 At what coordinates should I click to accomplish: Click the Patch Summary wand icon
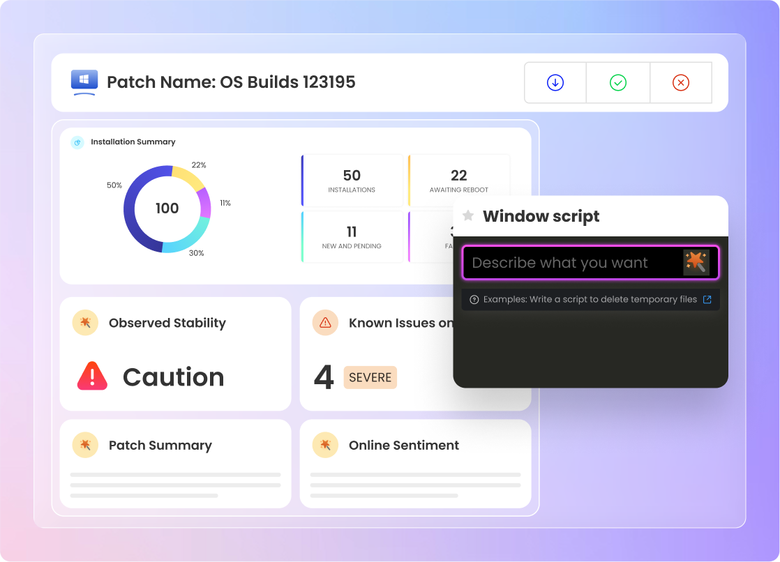click(x=85, y=445)
